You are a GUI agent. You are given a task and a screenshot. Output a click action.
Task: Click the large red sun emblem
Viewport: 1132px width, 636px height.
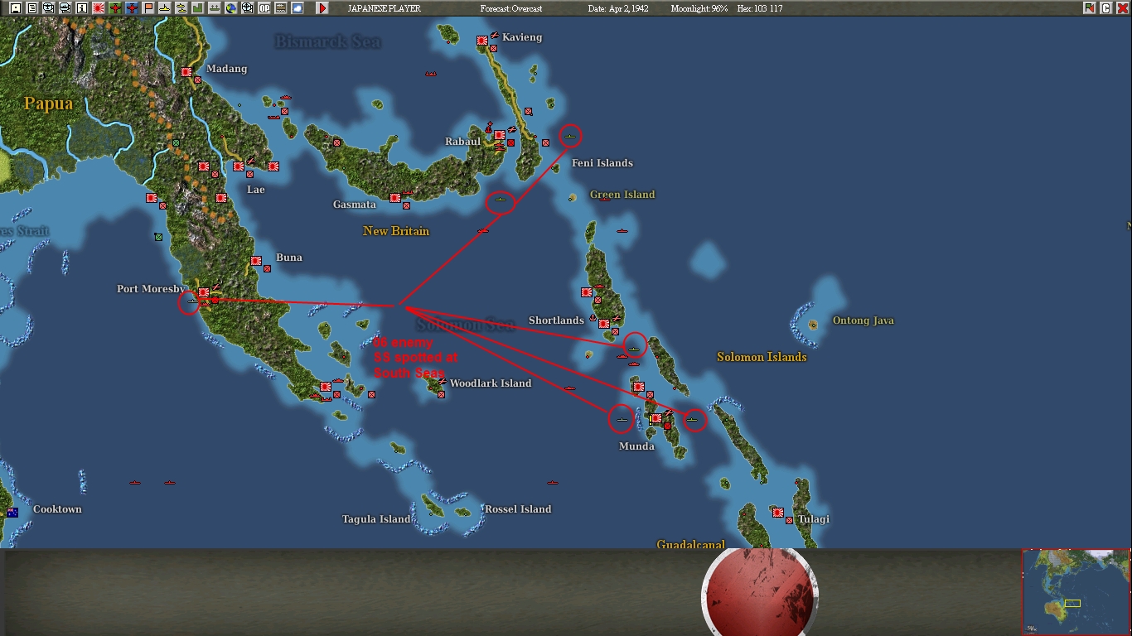coord(760,592)
